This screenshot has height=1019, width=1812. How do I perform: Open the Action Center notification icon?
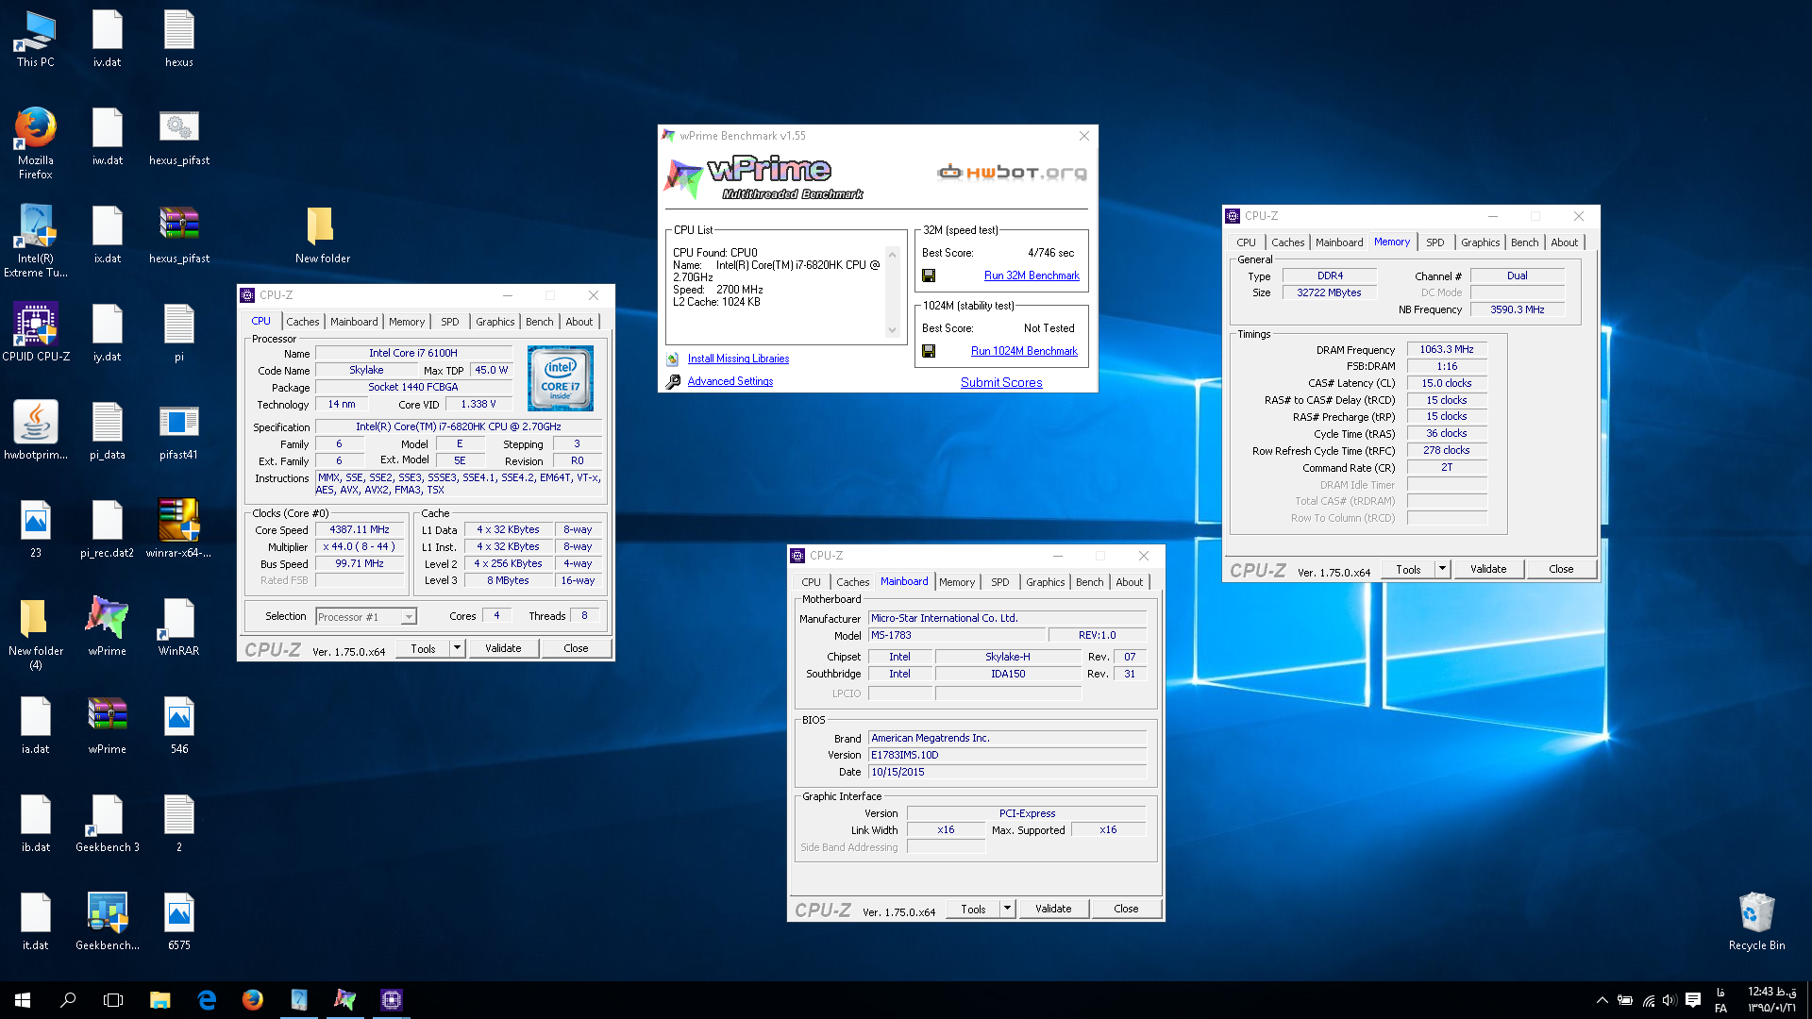pos(1693,1000)
